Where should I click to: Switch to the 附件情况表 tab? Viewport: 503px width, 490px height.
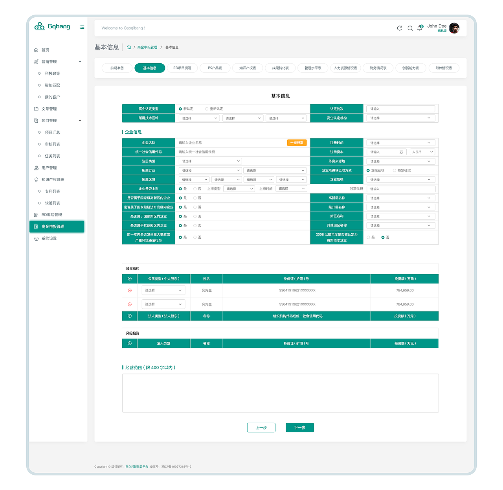coord(444,68)
